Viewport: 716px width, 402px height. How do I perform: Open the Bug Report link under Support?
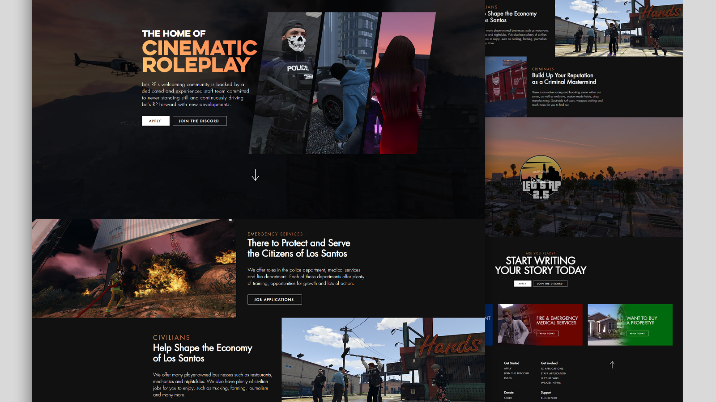[x=549, y=398]
